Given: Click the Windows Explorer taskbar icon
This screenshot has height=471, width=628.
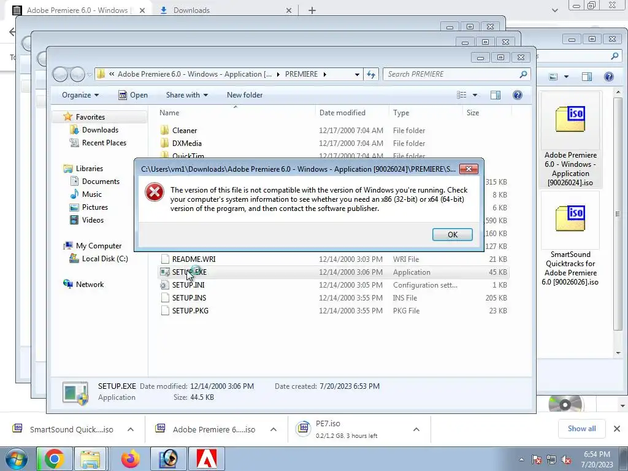Looking at the screenshot, I should (90, 459).
